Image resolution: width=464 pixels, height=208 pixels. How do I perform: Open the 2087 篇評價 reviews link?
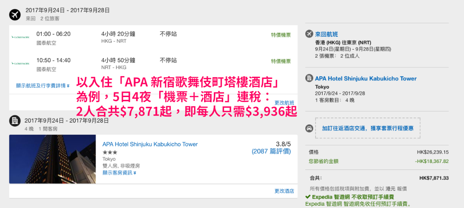271,151
